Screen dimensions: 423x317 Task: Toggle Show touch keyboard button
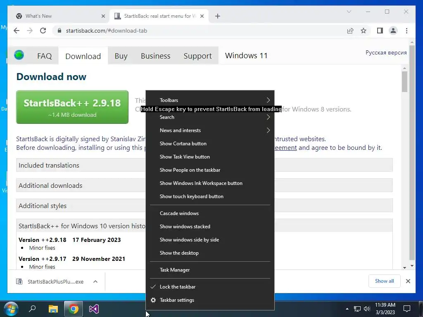tap(210, 196)
